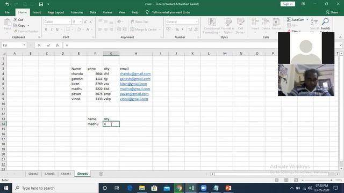Click the Insert Function fx icon

[x=58, y=45]
